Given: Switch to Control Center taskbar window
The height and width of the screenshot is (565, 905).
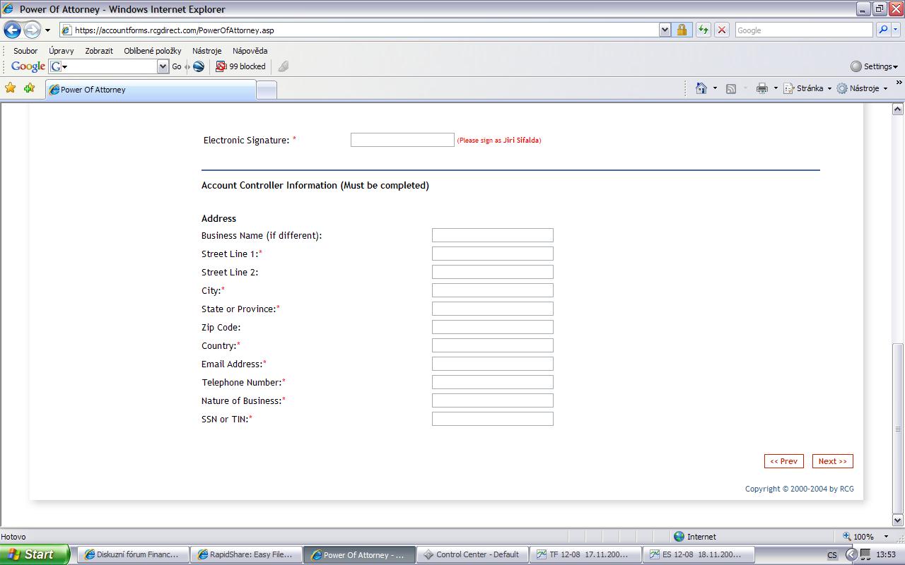Looking at the screenshot, I should [473, 554].
